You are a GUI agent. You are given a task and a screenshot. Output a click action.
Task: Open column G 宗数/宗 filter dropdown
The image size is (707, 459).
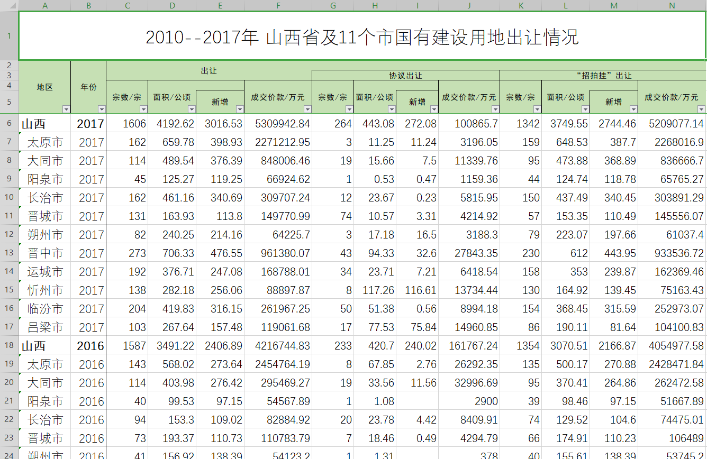click(349, 109)
